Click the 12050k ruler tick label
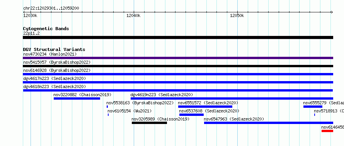Viewport: 344px width, 146px height. [237, 16]
